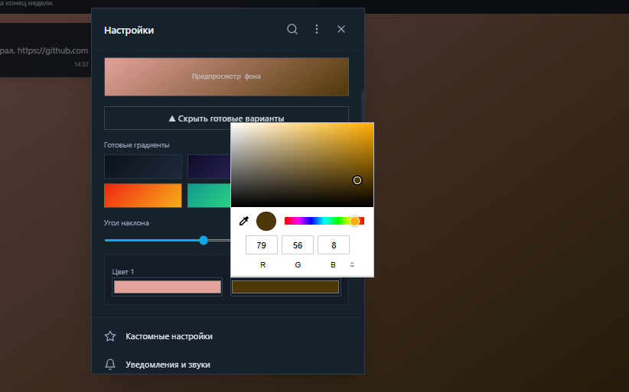Select the red-orange gradient preset
Viewport: 629px width, 392px height.
point(143,196)
